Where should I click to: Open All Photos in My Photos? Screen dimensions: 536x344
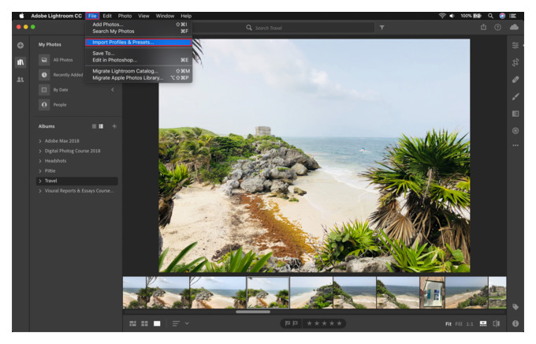point(63,60)
